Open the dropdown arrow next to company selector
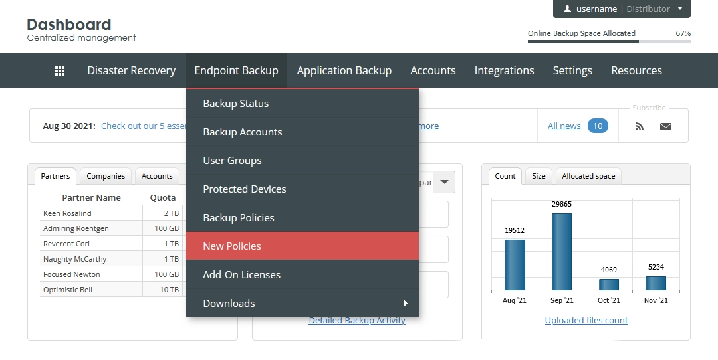The image size is (718, 360). pos(444,182)
